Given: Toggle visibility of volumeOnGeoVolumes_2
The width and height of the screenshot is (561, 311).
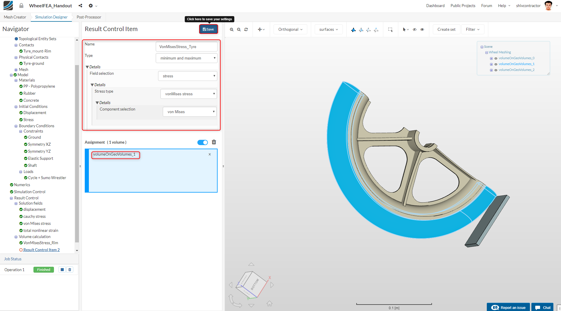Looking at the screenshot, I should click(x=496, y=70).
